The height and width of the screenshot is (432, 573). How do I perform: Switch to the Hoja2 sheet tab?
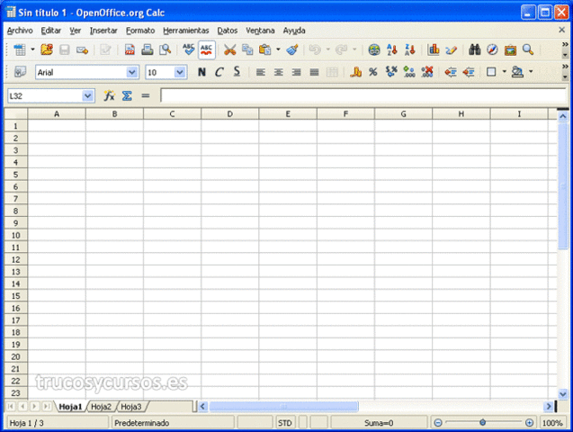click(102, 407)
